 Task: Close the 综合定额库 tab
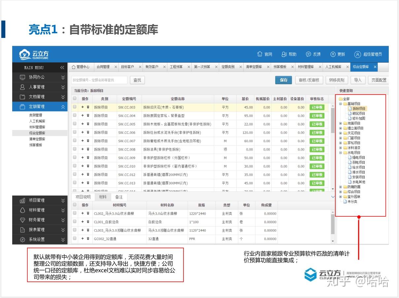tap(375, 67)
